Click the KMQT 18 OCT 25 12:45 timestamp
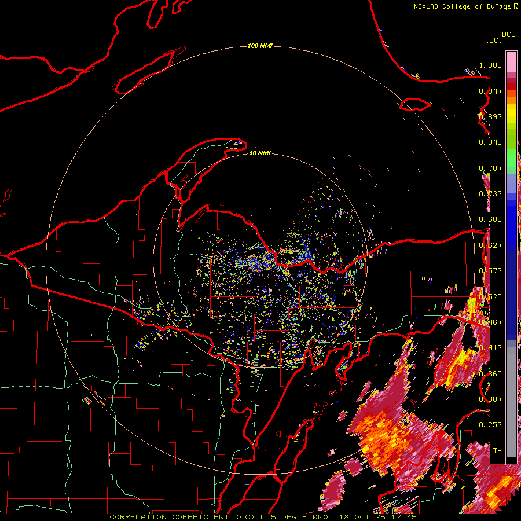This screenshot has height=521, width=521. click(x=365, y=517)
